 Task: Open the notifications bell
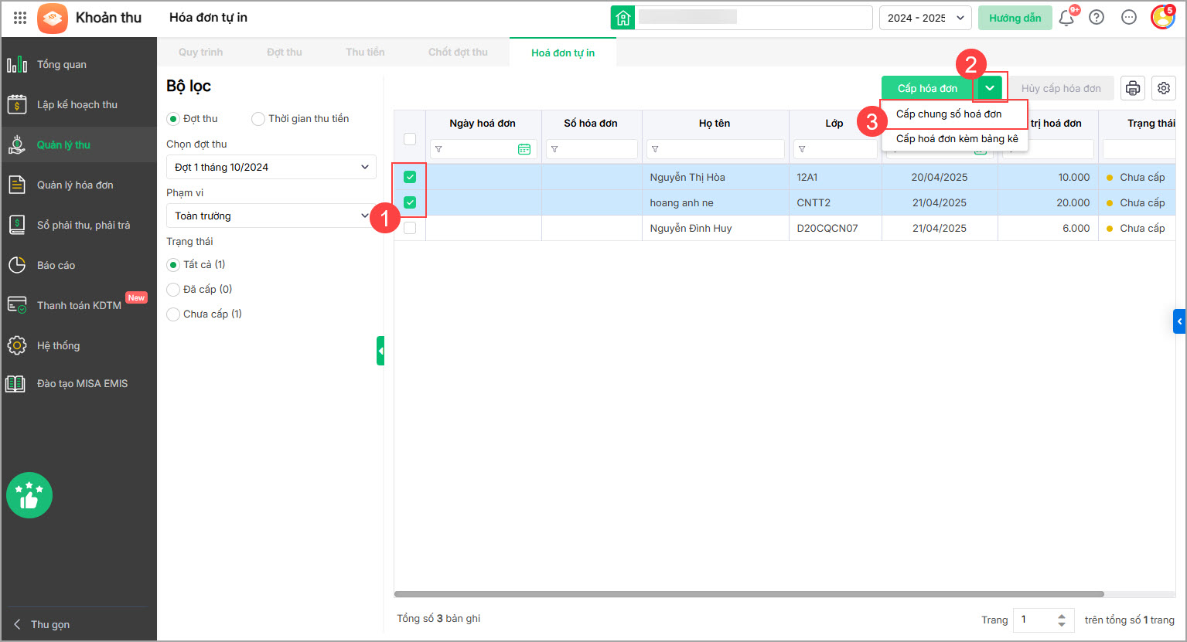[1066, 18]
